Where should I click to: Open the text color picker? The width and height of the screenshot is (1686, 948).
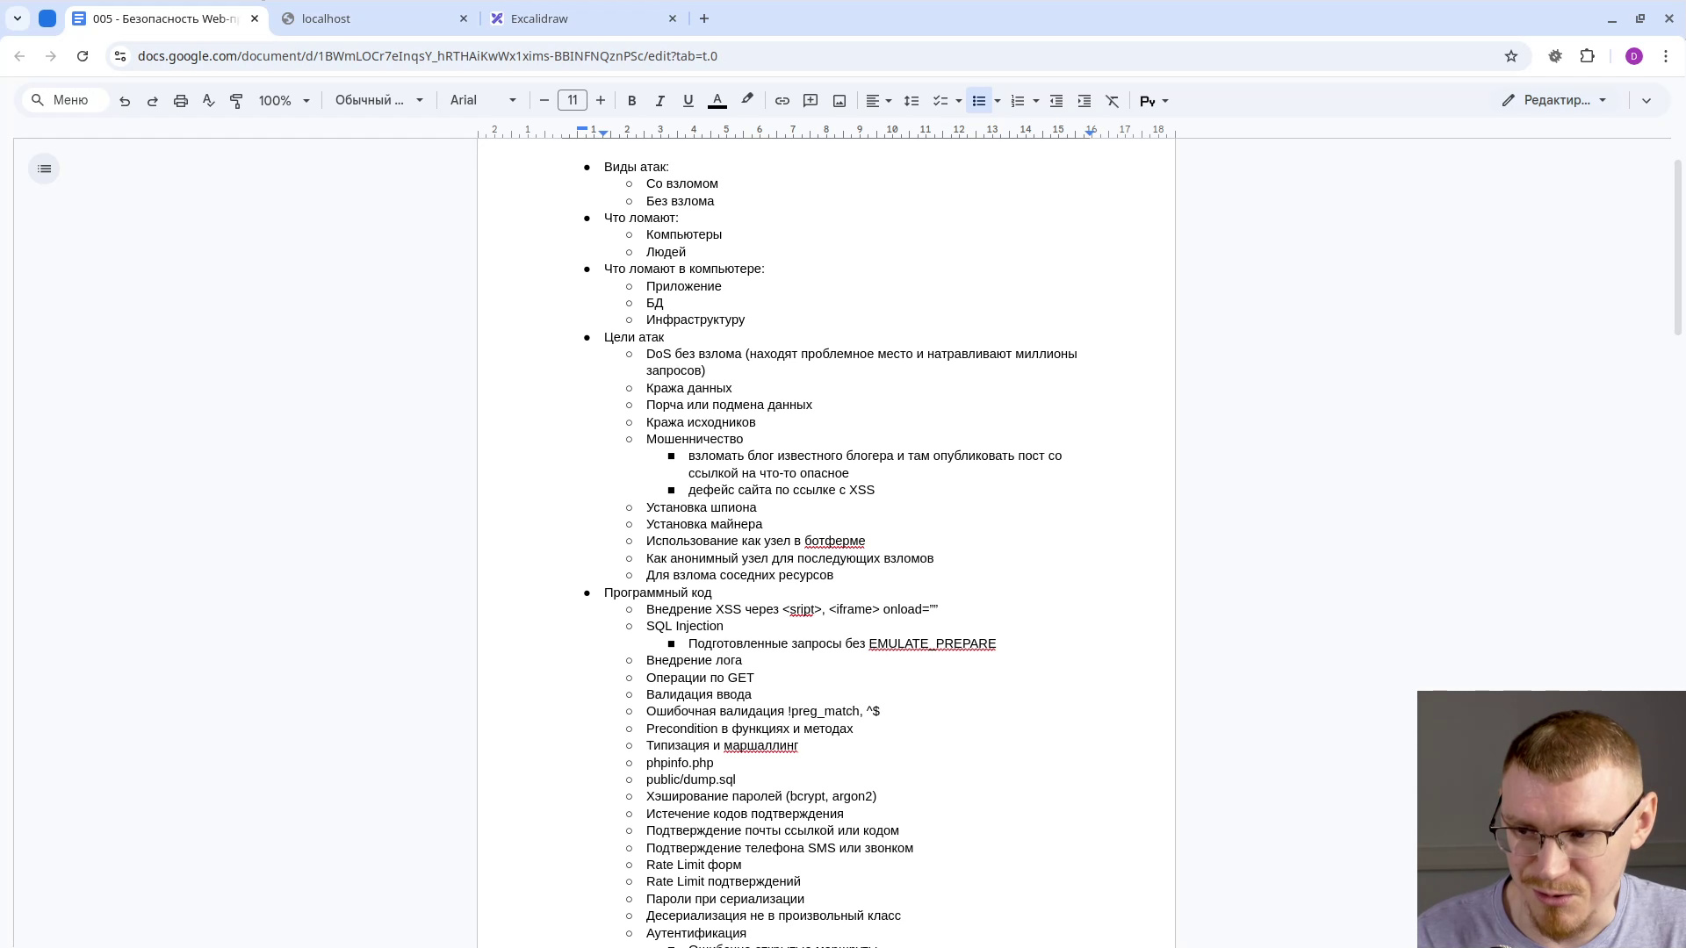point(717,101)
